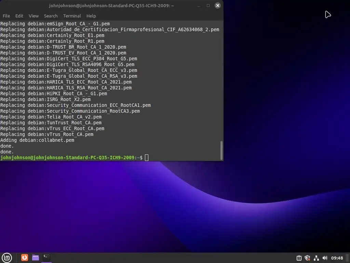Open the Edit menu in Terminal
Screen dimensions: 350x263
coord(19,16)
